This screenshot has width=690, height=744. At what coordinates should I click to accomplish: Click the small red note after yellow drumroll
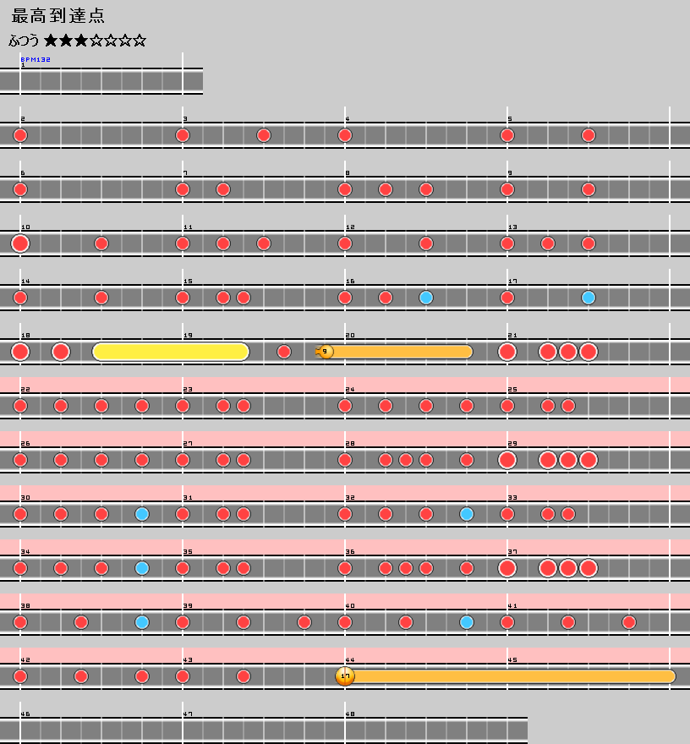click(x=284, y=352)
